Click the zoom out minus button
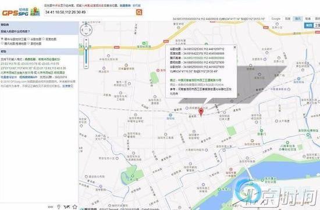Image resolution: width=320 pixels, height=210 pixels. click(x=86, y=66)
